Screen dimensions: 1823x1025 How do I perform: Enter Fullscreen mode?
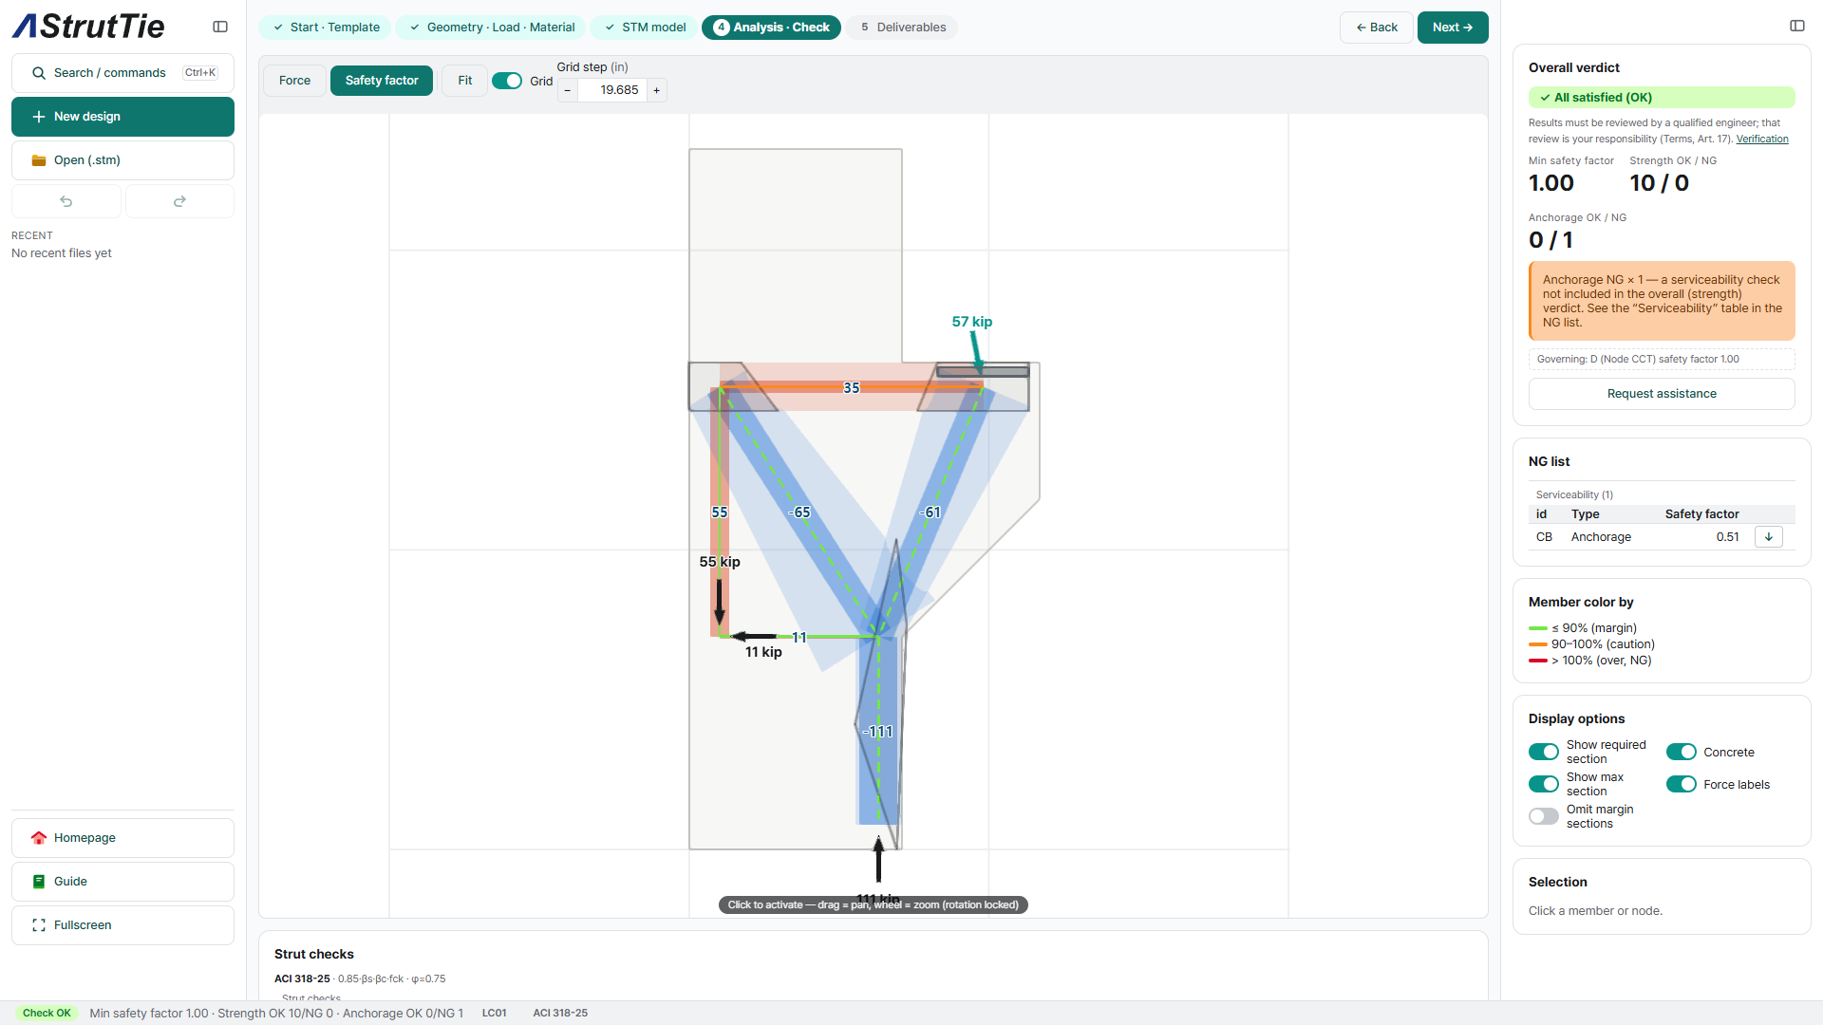click(x=122, y=925)
